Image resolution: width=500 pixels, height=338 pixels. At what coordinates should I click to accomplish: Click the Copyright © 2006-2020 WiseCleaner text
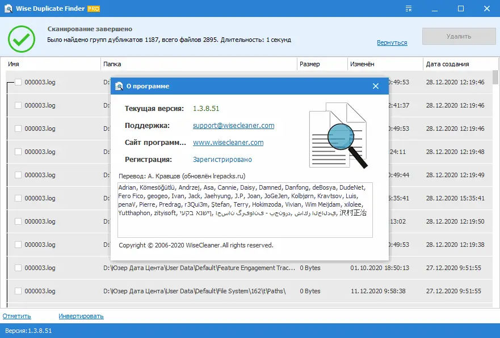(x=196, y=245)
